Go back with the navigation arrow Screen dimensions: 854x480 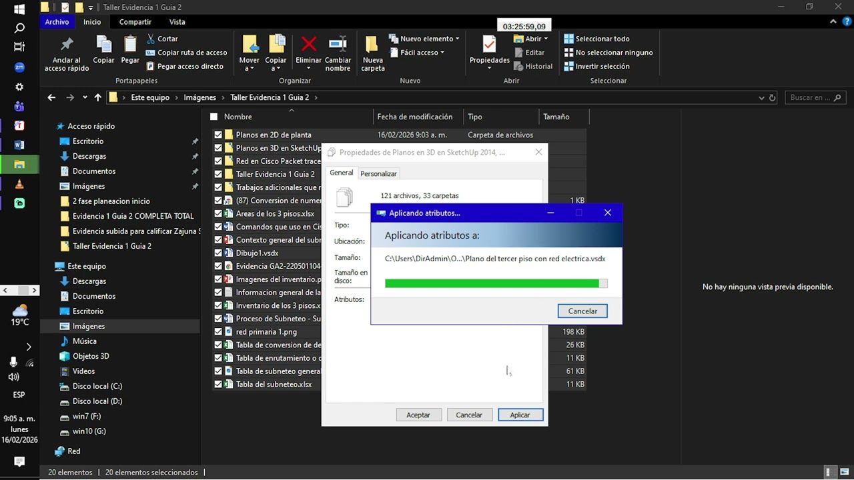tap(51, 97)
